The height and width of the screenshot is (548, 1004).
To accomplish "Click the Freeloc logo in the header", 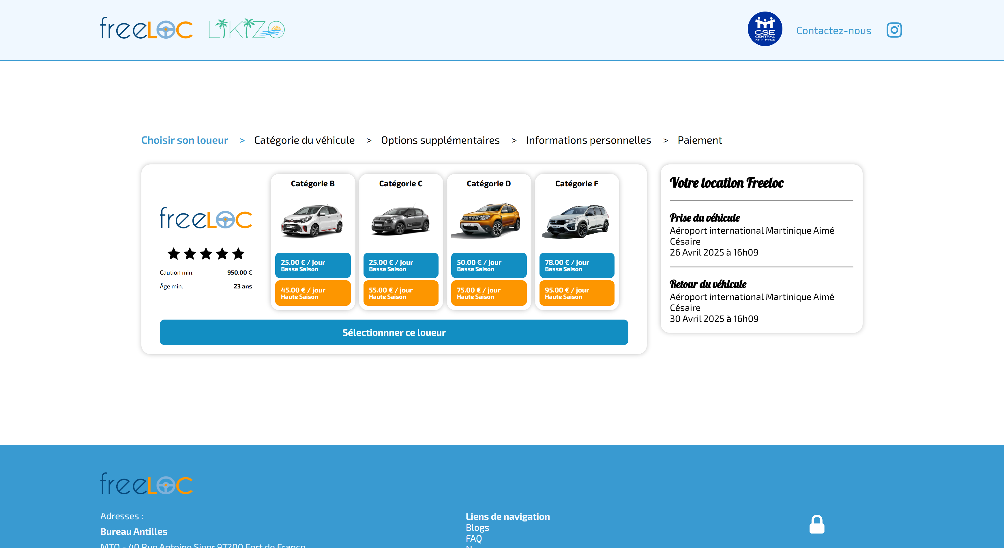I will click(x=147, y=28).
